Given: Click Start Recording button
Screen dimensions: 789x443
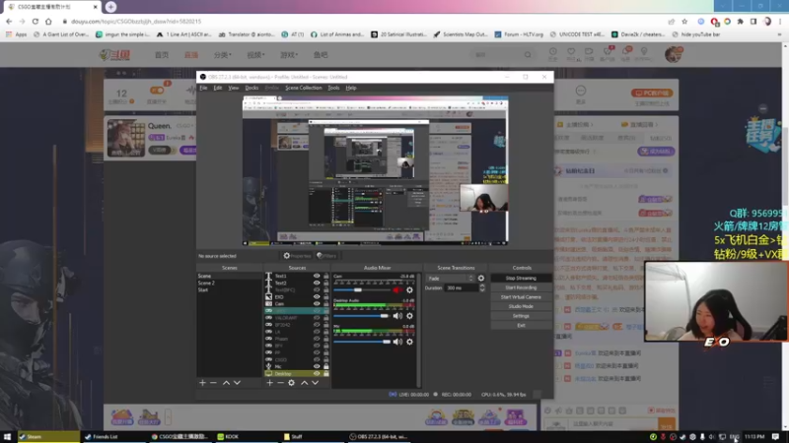Looking at the screenshot, I should pos(521,287).
